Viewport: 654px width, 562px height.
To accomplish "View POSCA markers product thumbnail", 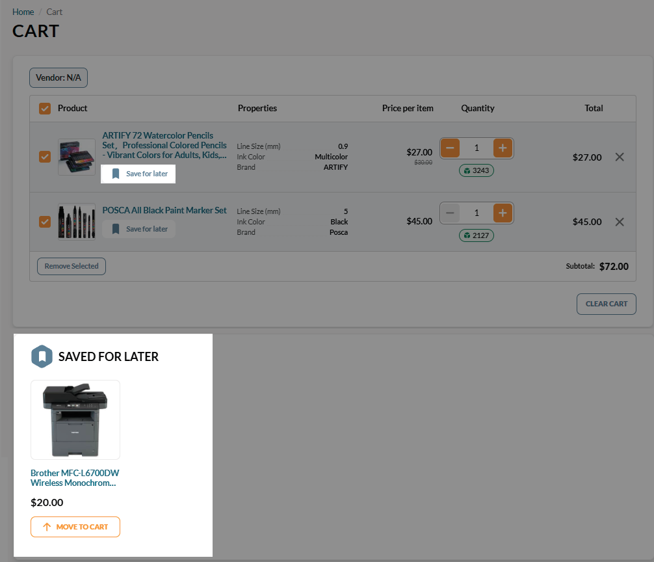I will point(77,222).
